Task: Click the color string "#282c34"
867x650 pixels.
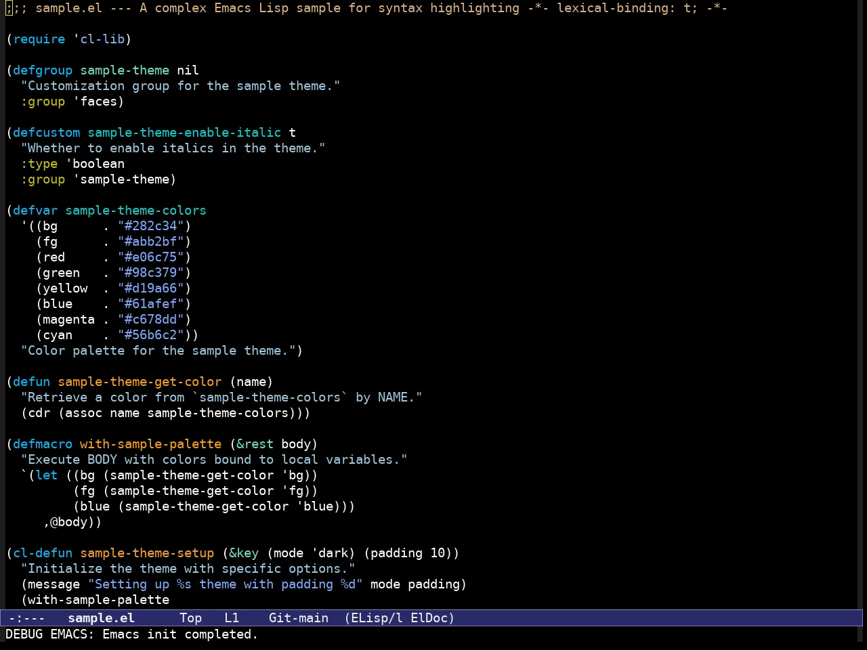Action: [151, 226]
